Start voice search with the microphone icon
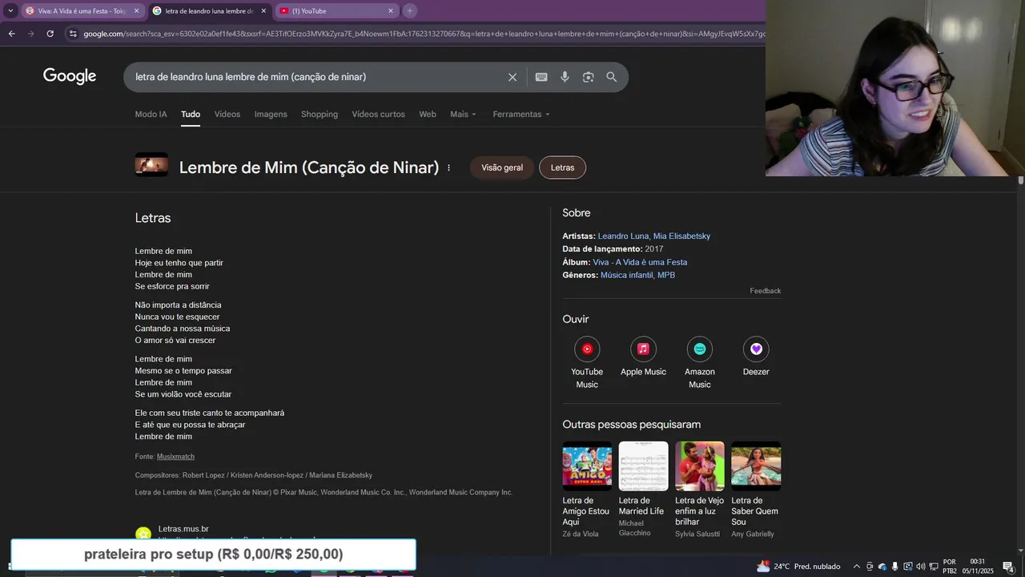 click(x=565, y=77)
